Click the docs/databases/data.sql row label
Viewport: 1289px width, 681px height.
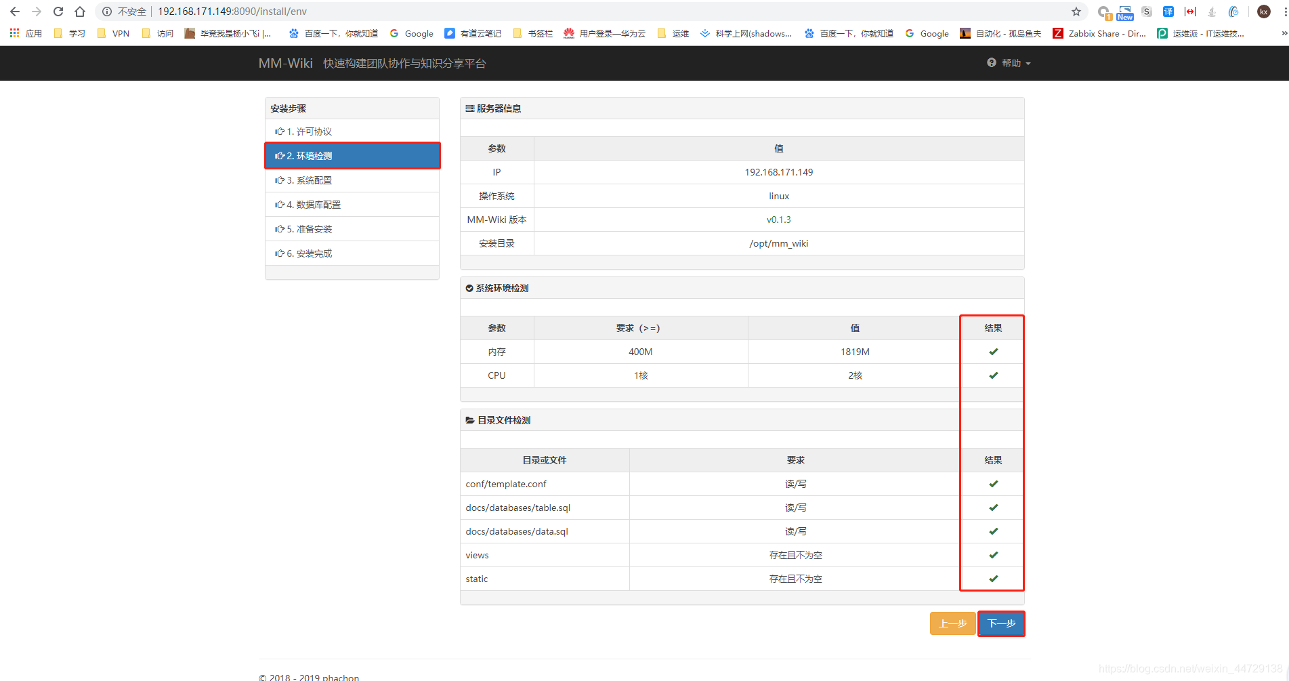click(x=517, y=531)
